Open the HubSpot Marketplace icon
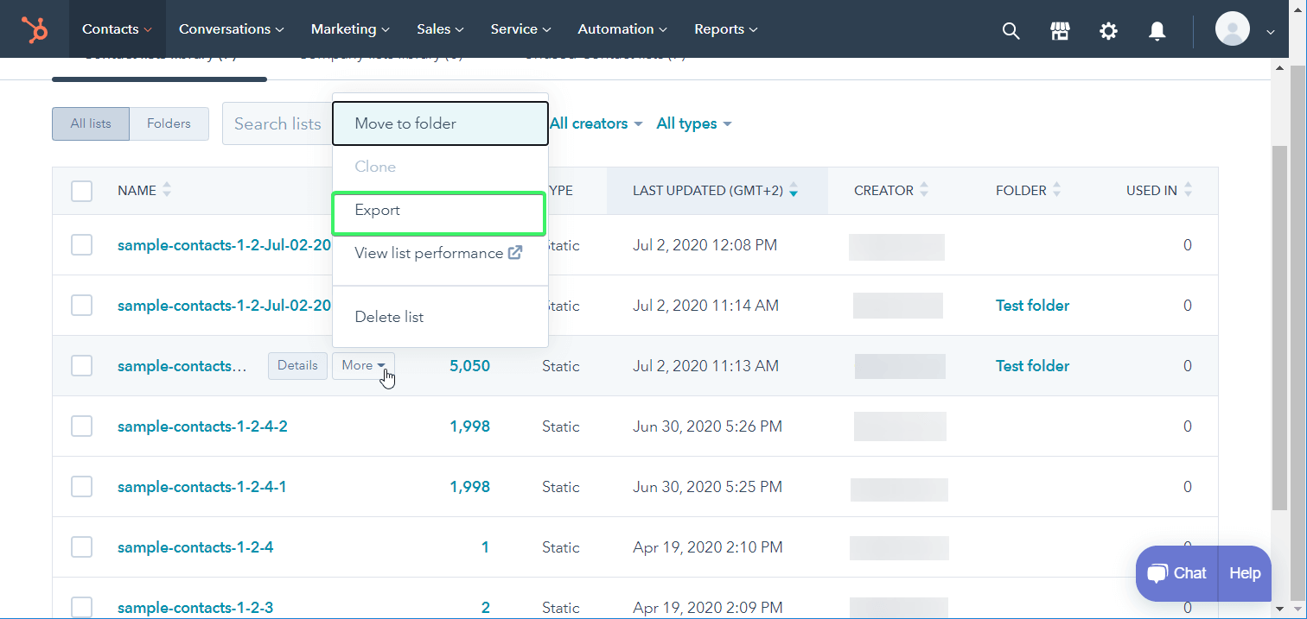This screenshot has height=619, width=1307. 1060,28
